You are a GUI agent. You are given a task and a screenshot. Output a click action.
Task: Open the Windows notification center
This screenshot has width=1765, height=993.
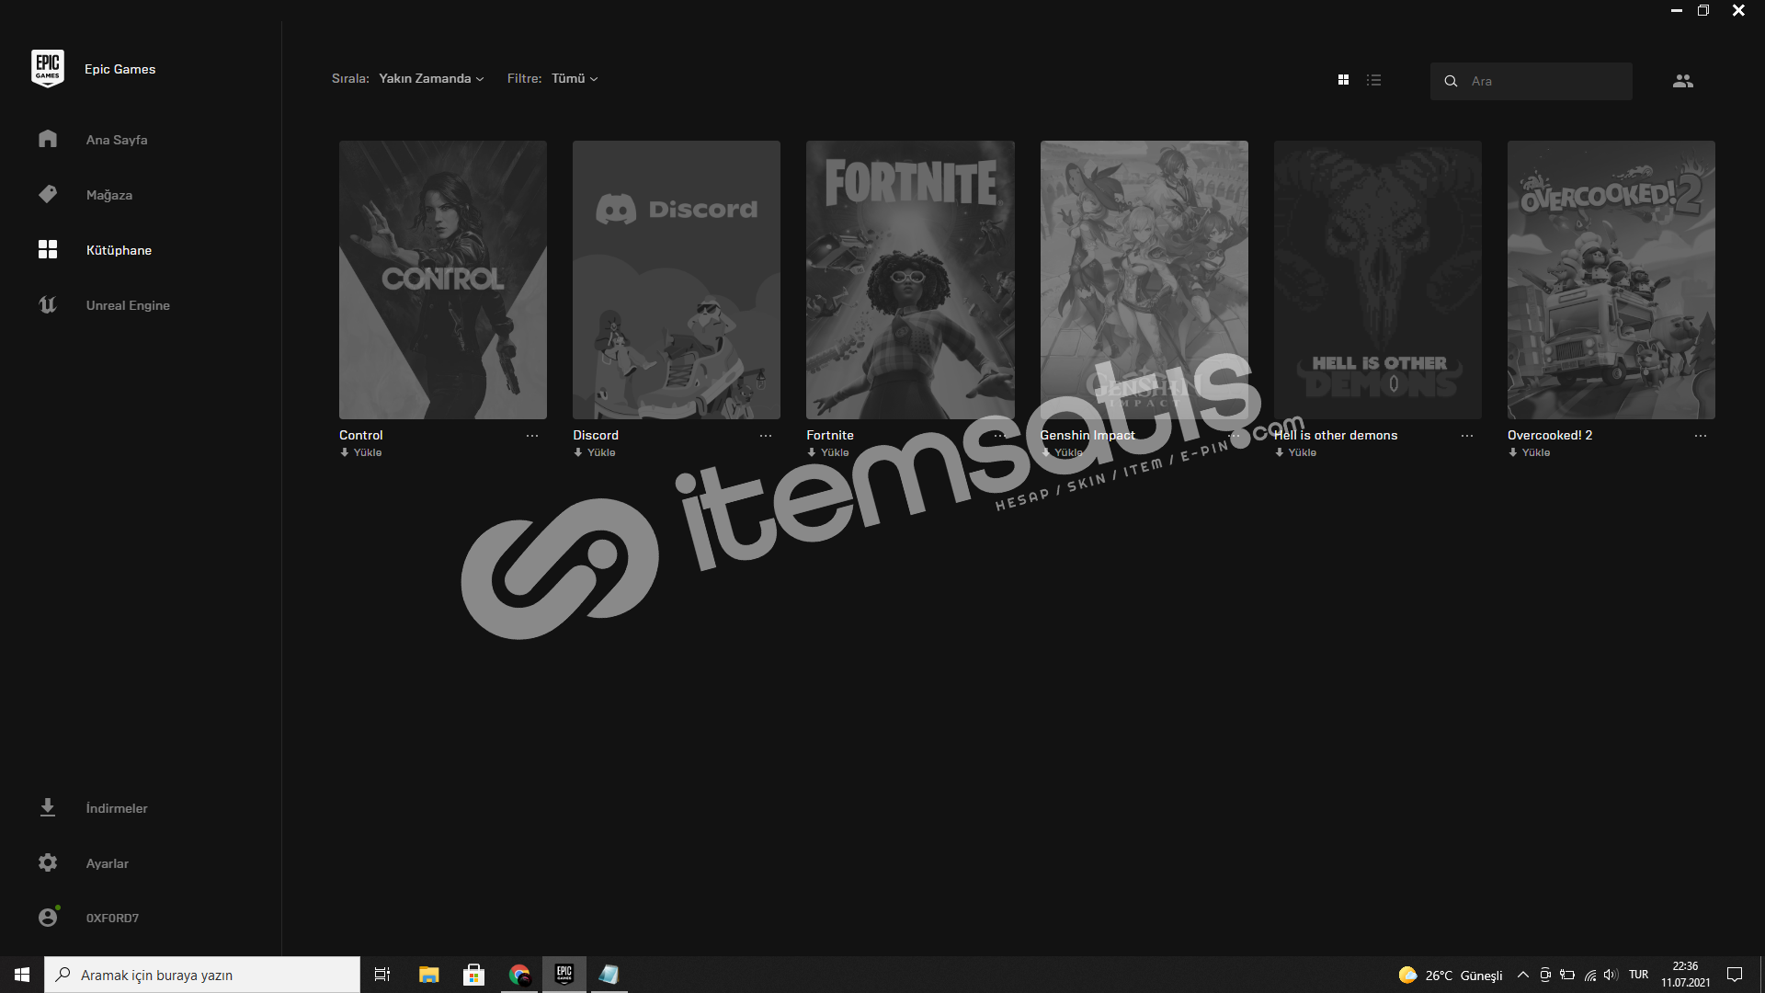click(x=1735, y=975)
